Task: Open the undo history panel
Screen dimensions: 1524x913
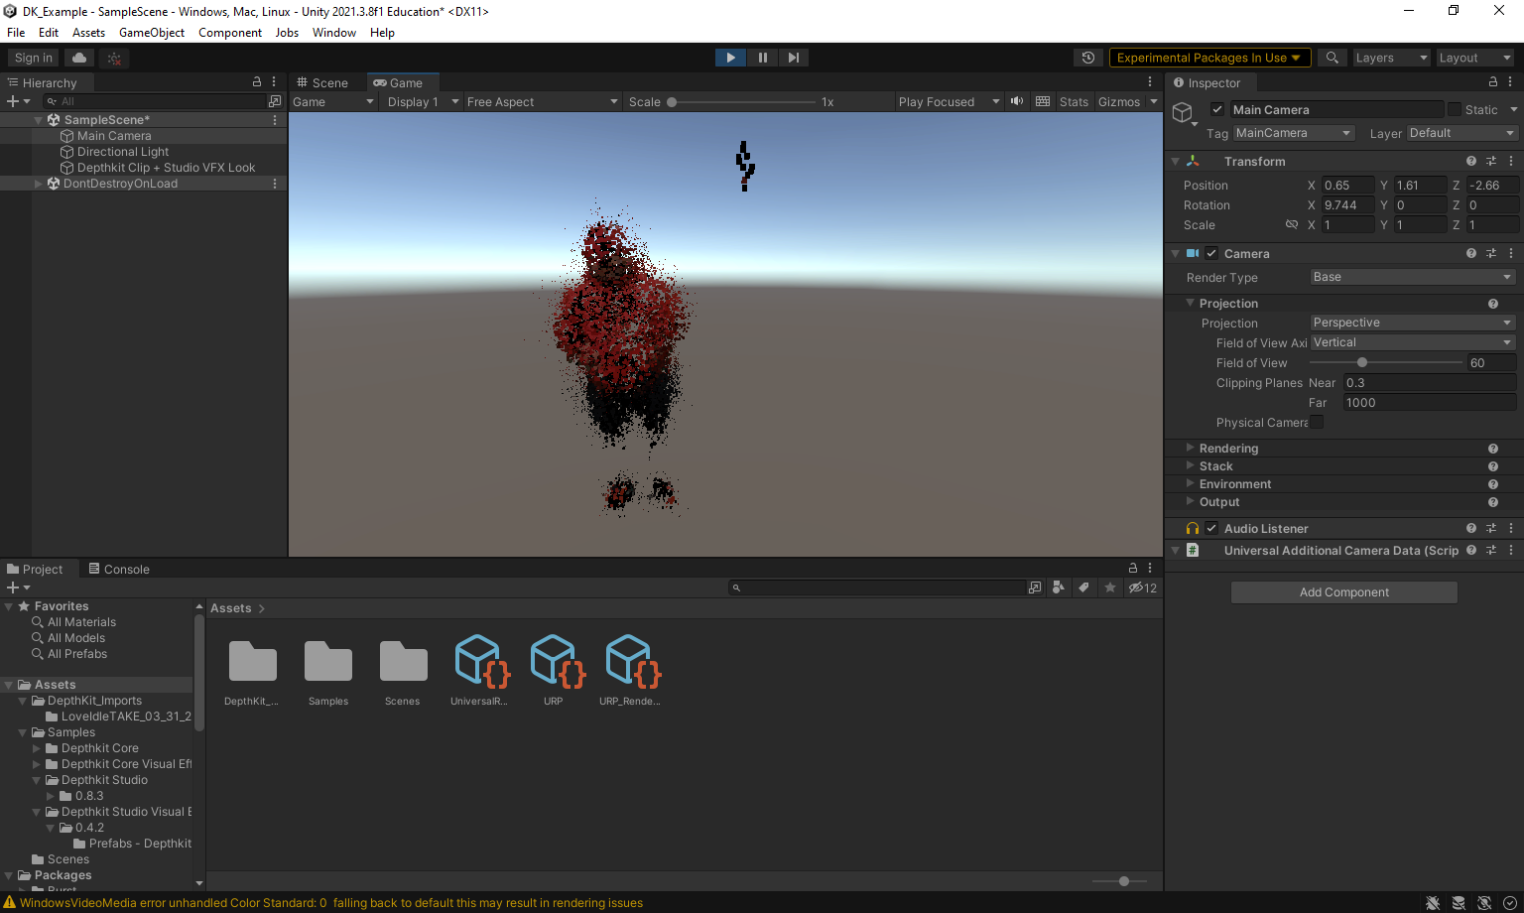Action: pyautogui.click(x=1088, y=58)
